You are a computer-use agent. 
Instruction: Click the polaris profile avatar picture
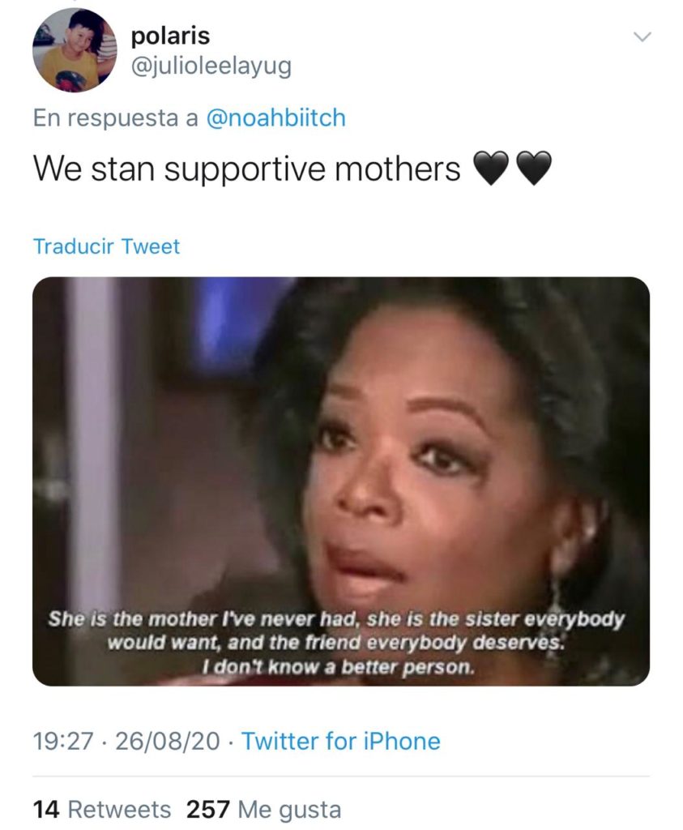coord(75,50)
